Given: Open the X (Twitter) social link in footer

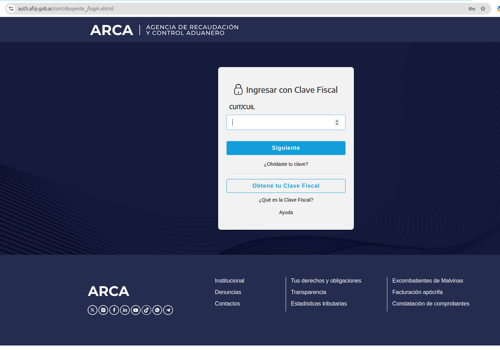Looking at the screenshot, I should click(x=93, y=310).
